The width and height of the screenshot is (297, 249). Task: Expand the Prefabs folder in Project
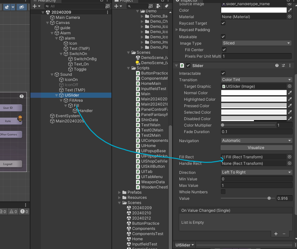(x=119, y=192)
